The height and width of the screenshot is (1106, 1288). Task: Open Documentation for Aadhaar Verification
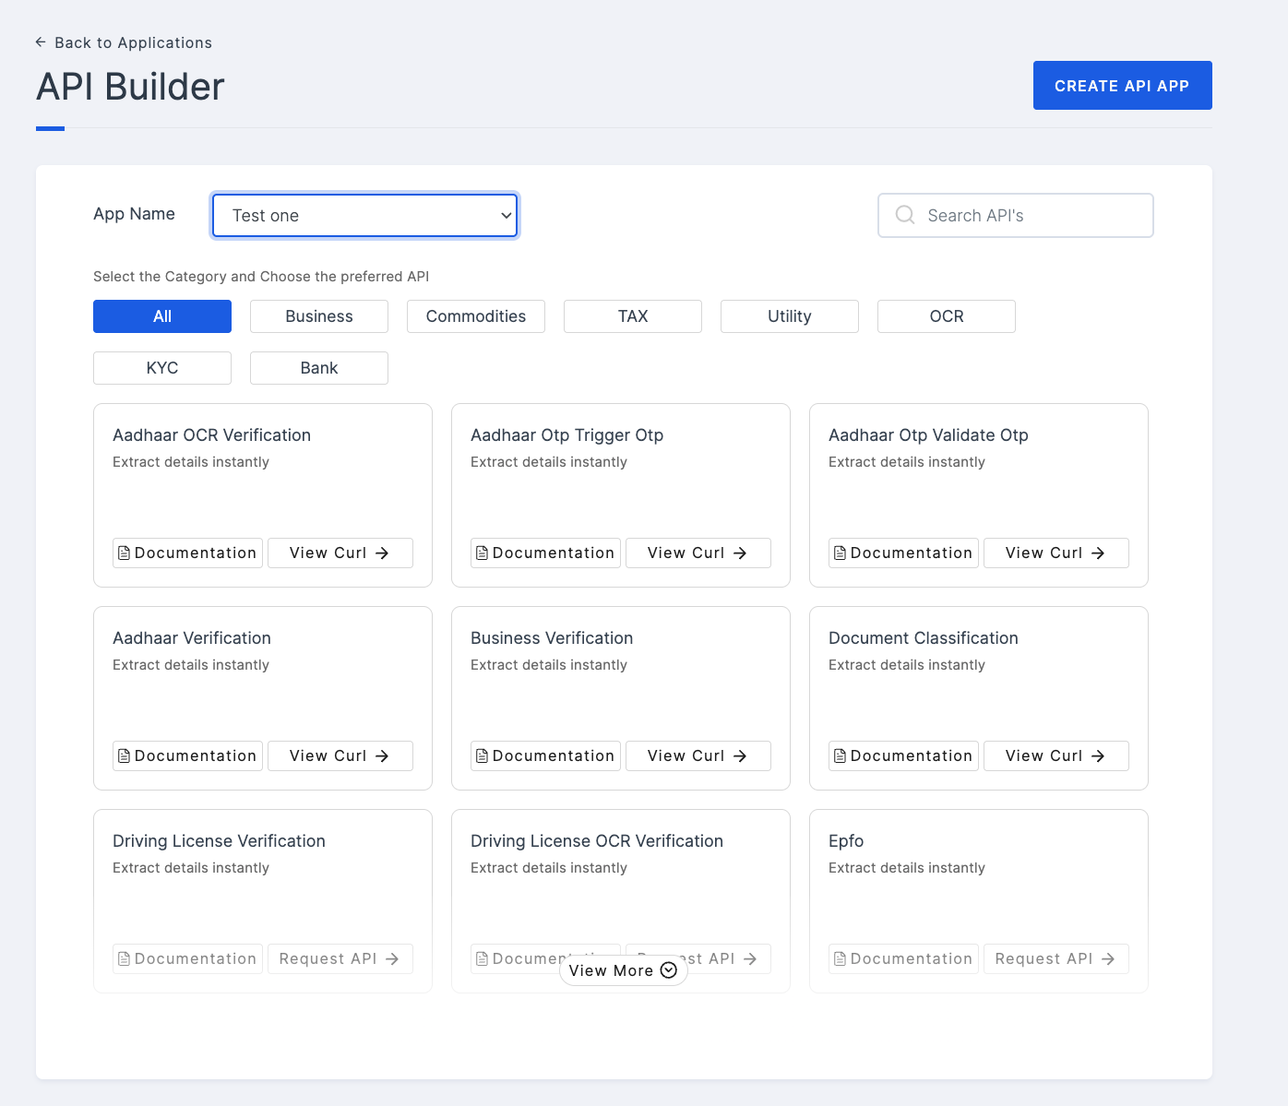click(187, 756)
